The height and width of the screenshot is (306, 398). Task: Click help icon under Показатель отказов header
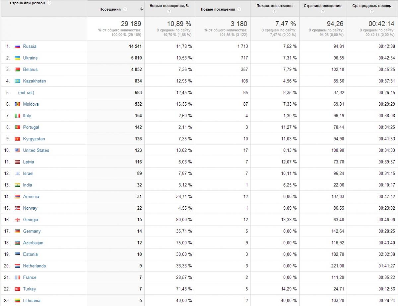click(x=274, y=12)
